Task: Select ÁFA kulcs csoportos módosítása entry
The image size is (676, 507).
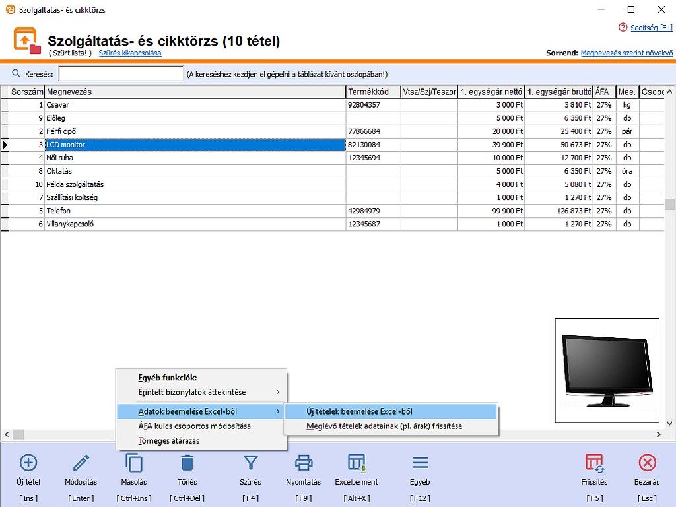Action: (x=194, y=426)
